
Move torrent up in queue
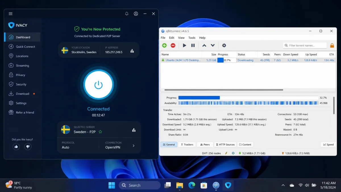(204, 46)
